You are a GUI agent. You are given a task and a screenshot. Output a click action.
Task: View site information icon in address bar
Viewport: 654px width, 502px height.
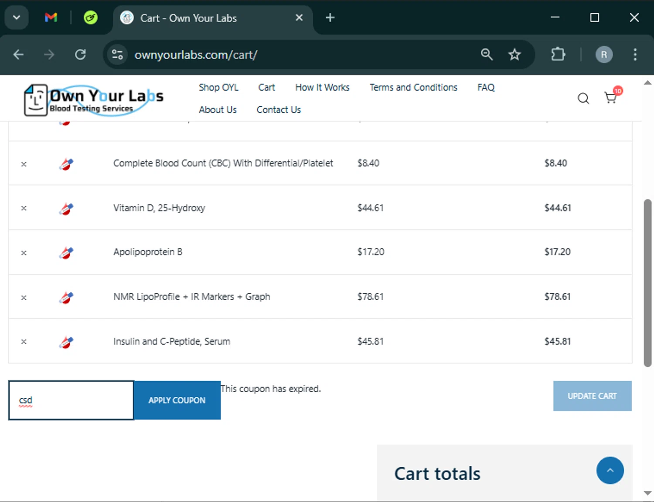point(118,54)
